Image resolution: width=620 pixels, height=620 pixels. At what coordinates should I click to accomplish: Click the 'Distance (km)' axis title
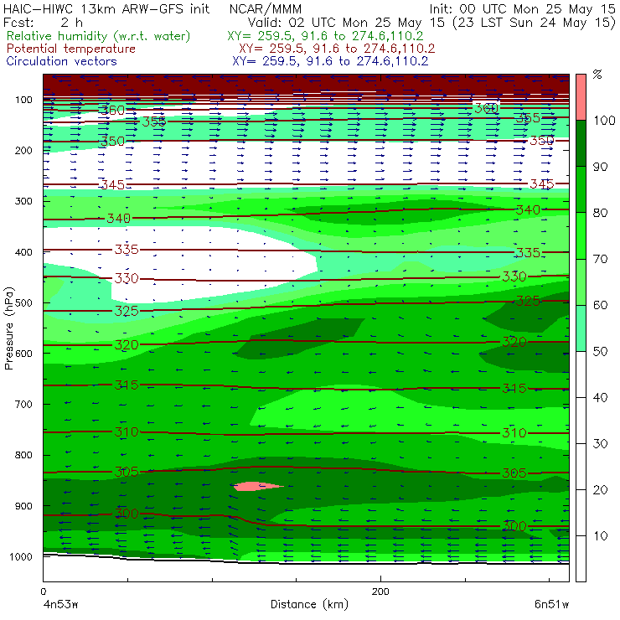[310, 605]
